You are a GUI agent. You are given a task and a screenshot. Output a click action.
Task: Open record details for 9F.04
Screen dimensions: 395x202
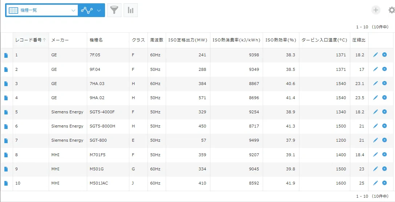coord(6,69)
